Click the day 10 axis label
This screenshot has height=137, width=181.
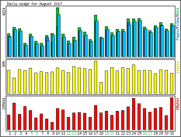[x=58, y=133]
